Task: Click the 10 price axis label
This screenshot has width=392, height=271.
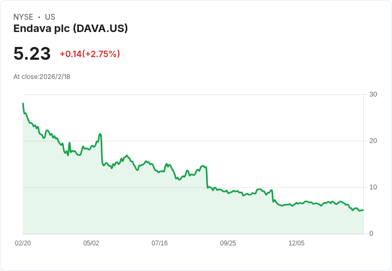Action: [373, 187]
